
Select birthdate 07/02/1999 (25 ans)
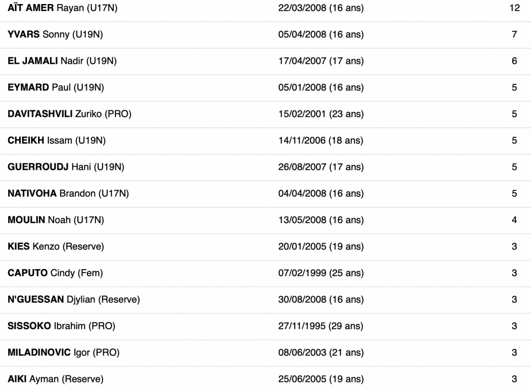pos(321,273)
